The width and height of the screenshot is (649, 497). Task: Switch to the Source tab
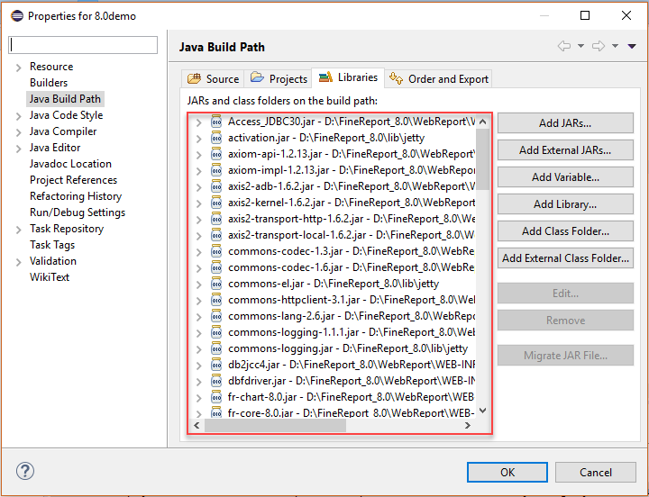tap(213, 78)
